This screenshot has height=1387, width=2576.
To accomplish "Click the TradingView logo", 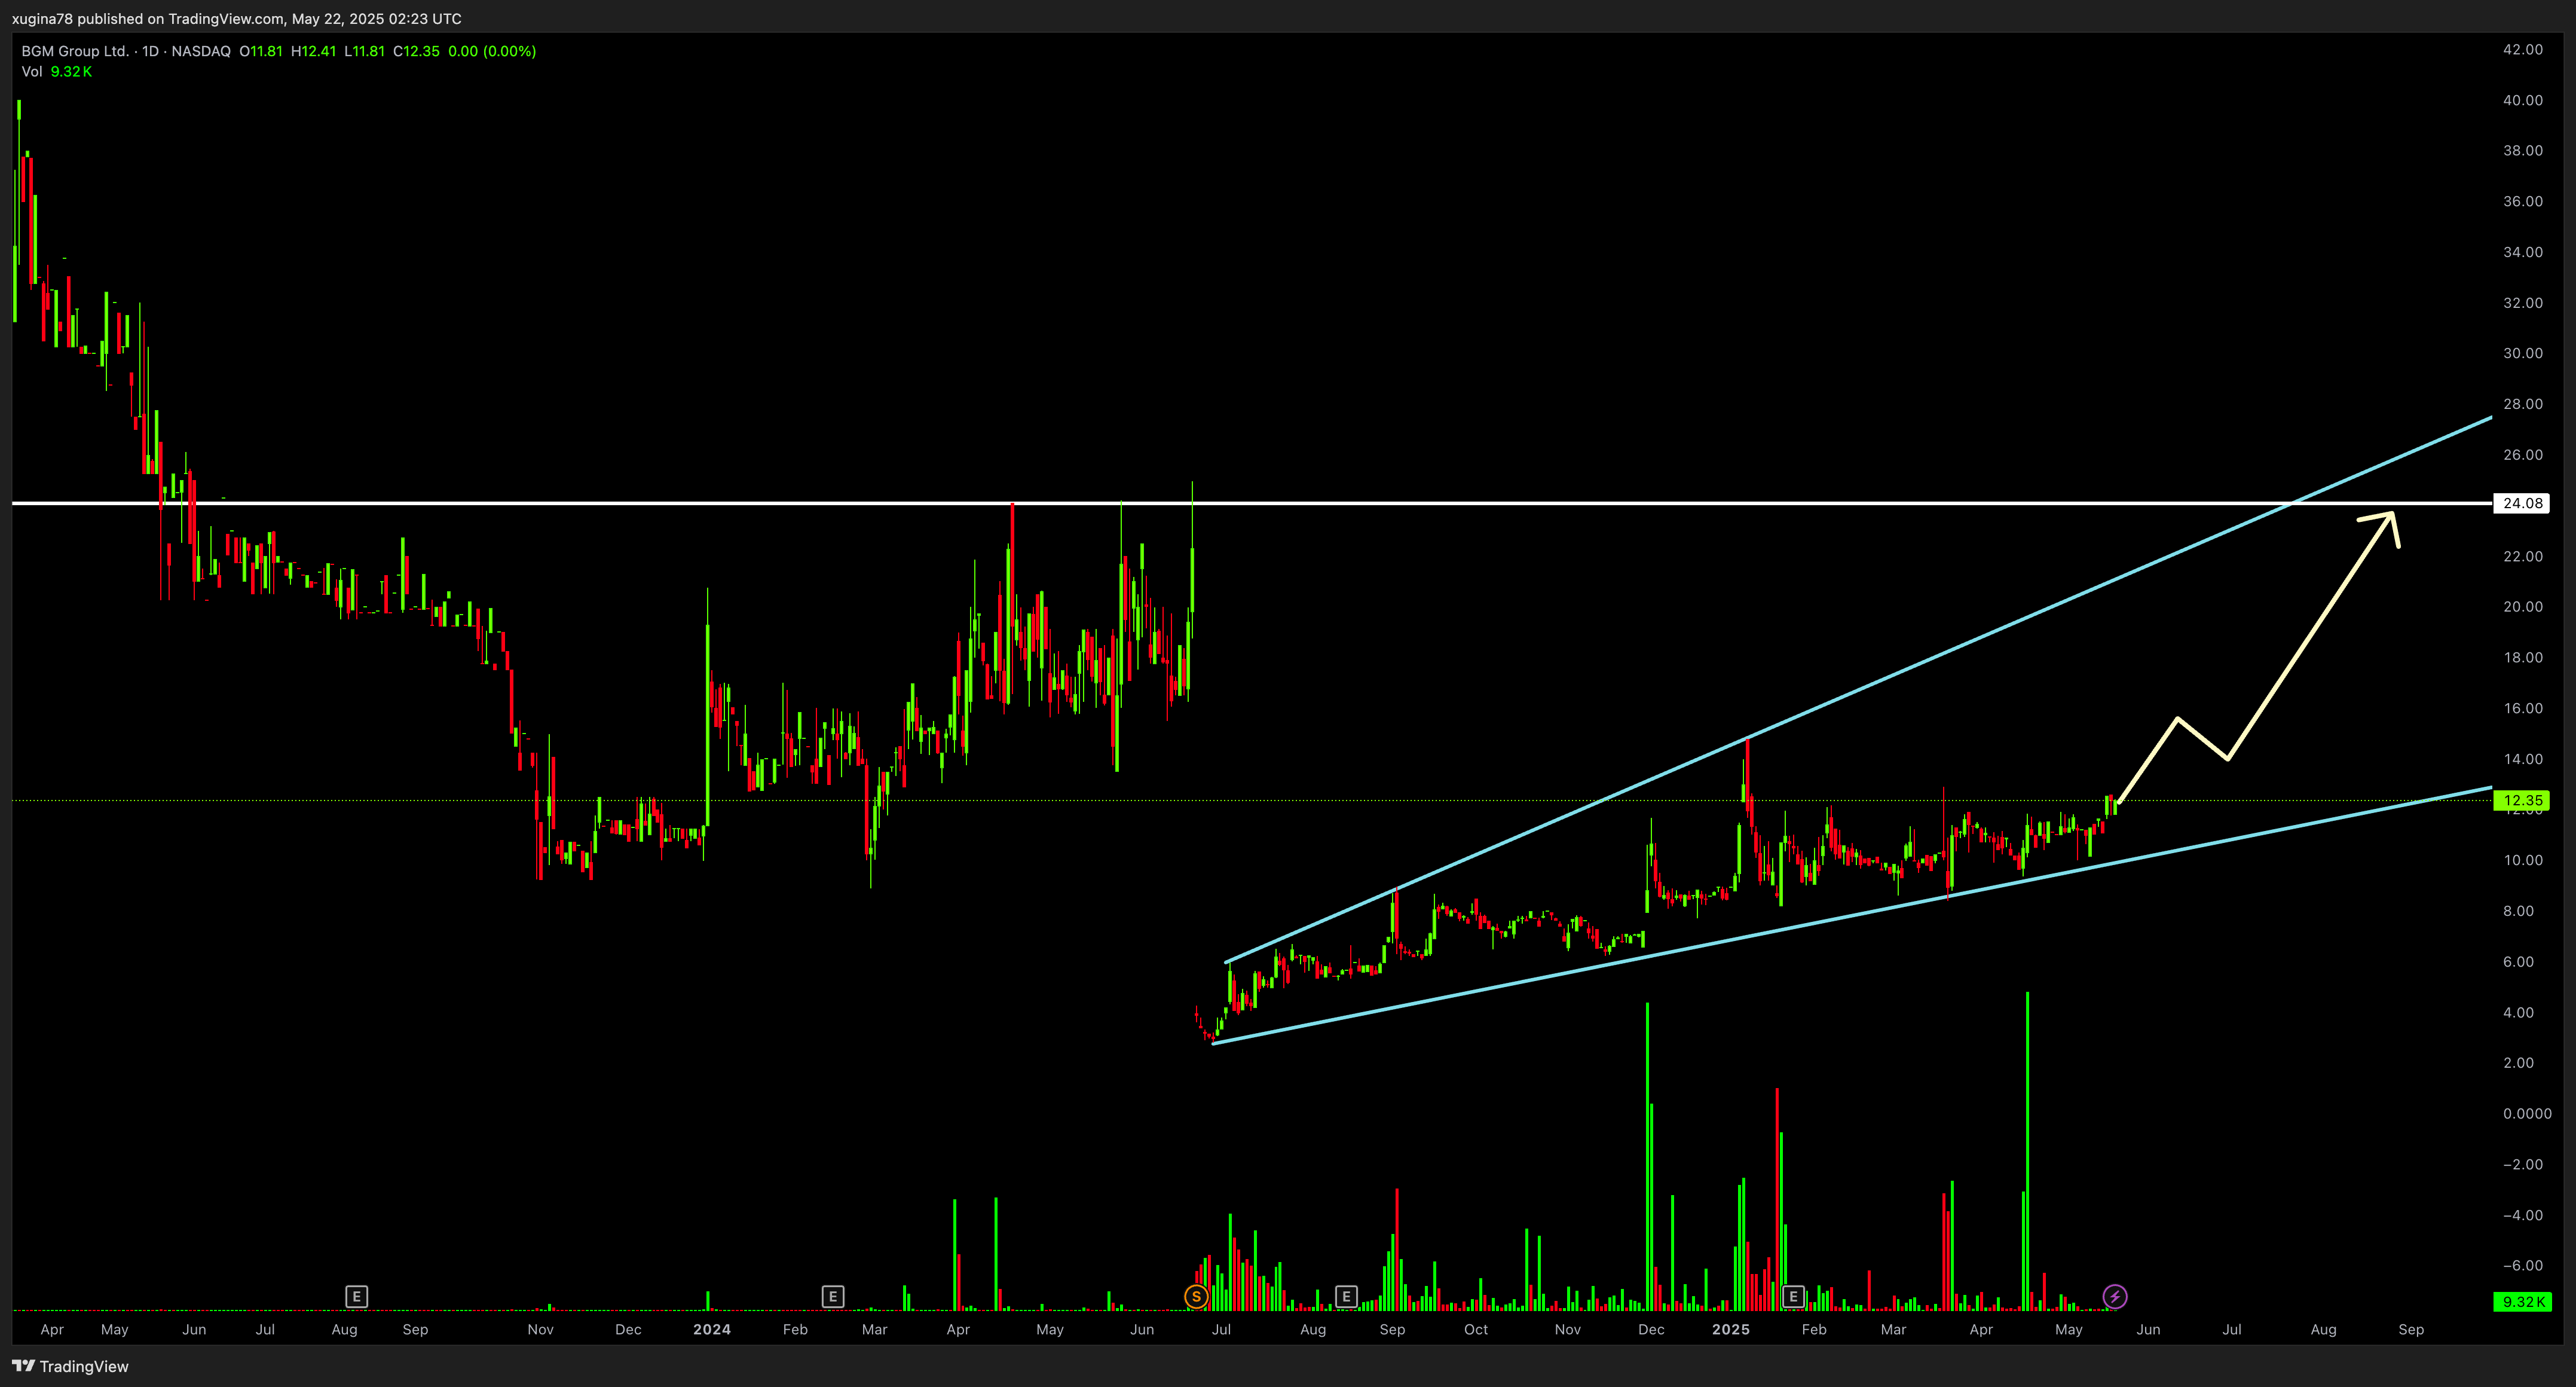I will 71,1366.
